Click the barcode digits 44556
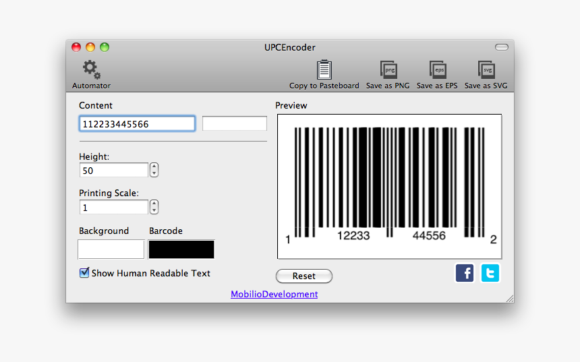This screenshot has height=362, width=580. click(429, 235)
